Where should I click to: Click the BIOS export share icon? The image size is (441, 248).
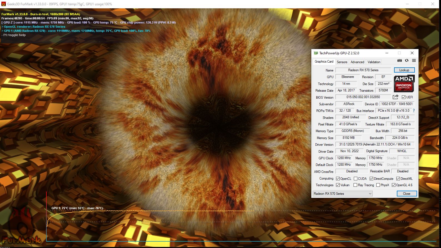pos(395,97)
